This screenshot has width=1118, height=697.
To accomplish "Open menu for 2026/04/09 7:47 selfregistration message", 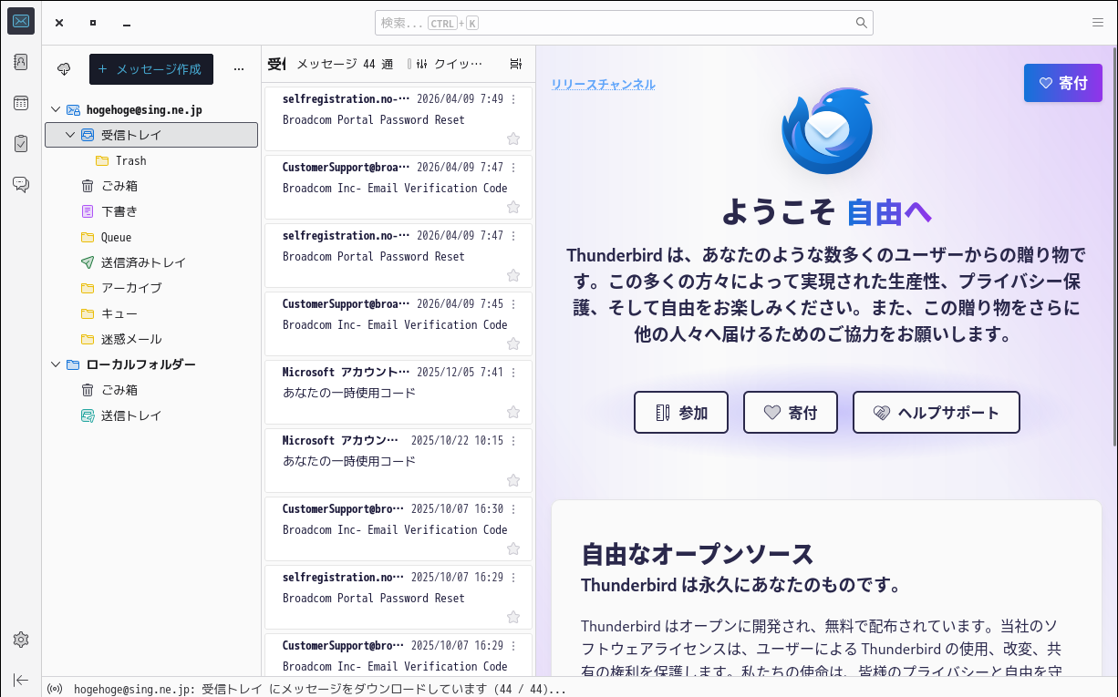I will pos(513,236).
